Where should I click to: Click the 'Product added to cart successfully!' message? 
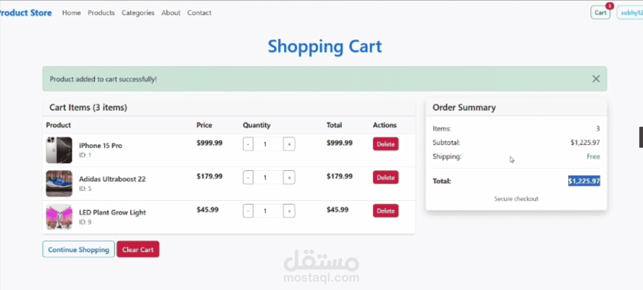click(103, 79)
